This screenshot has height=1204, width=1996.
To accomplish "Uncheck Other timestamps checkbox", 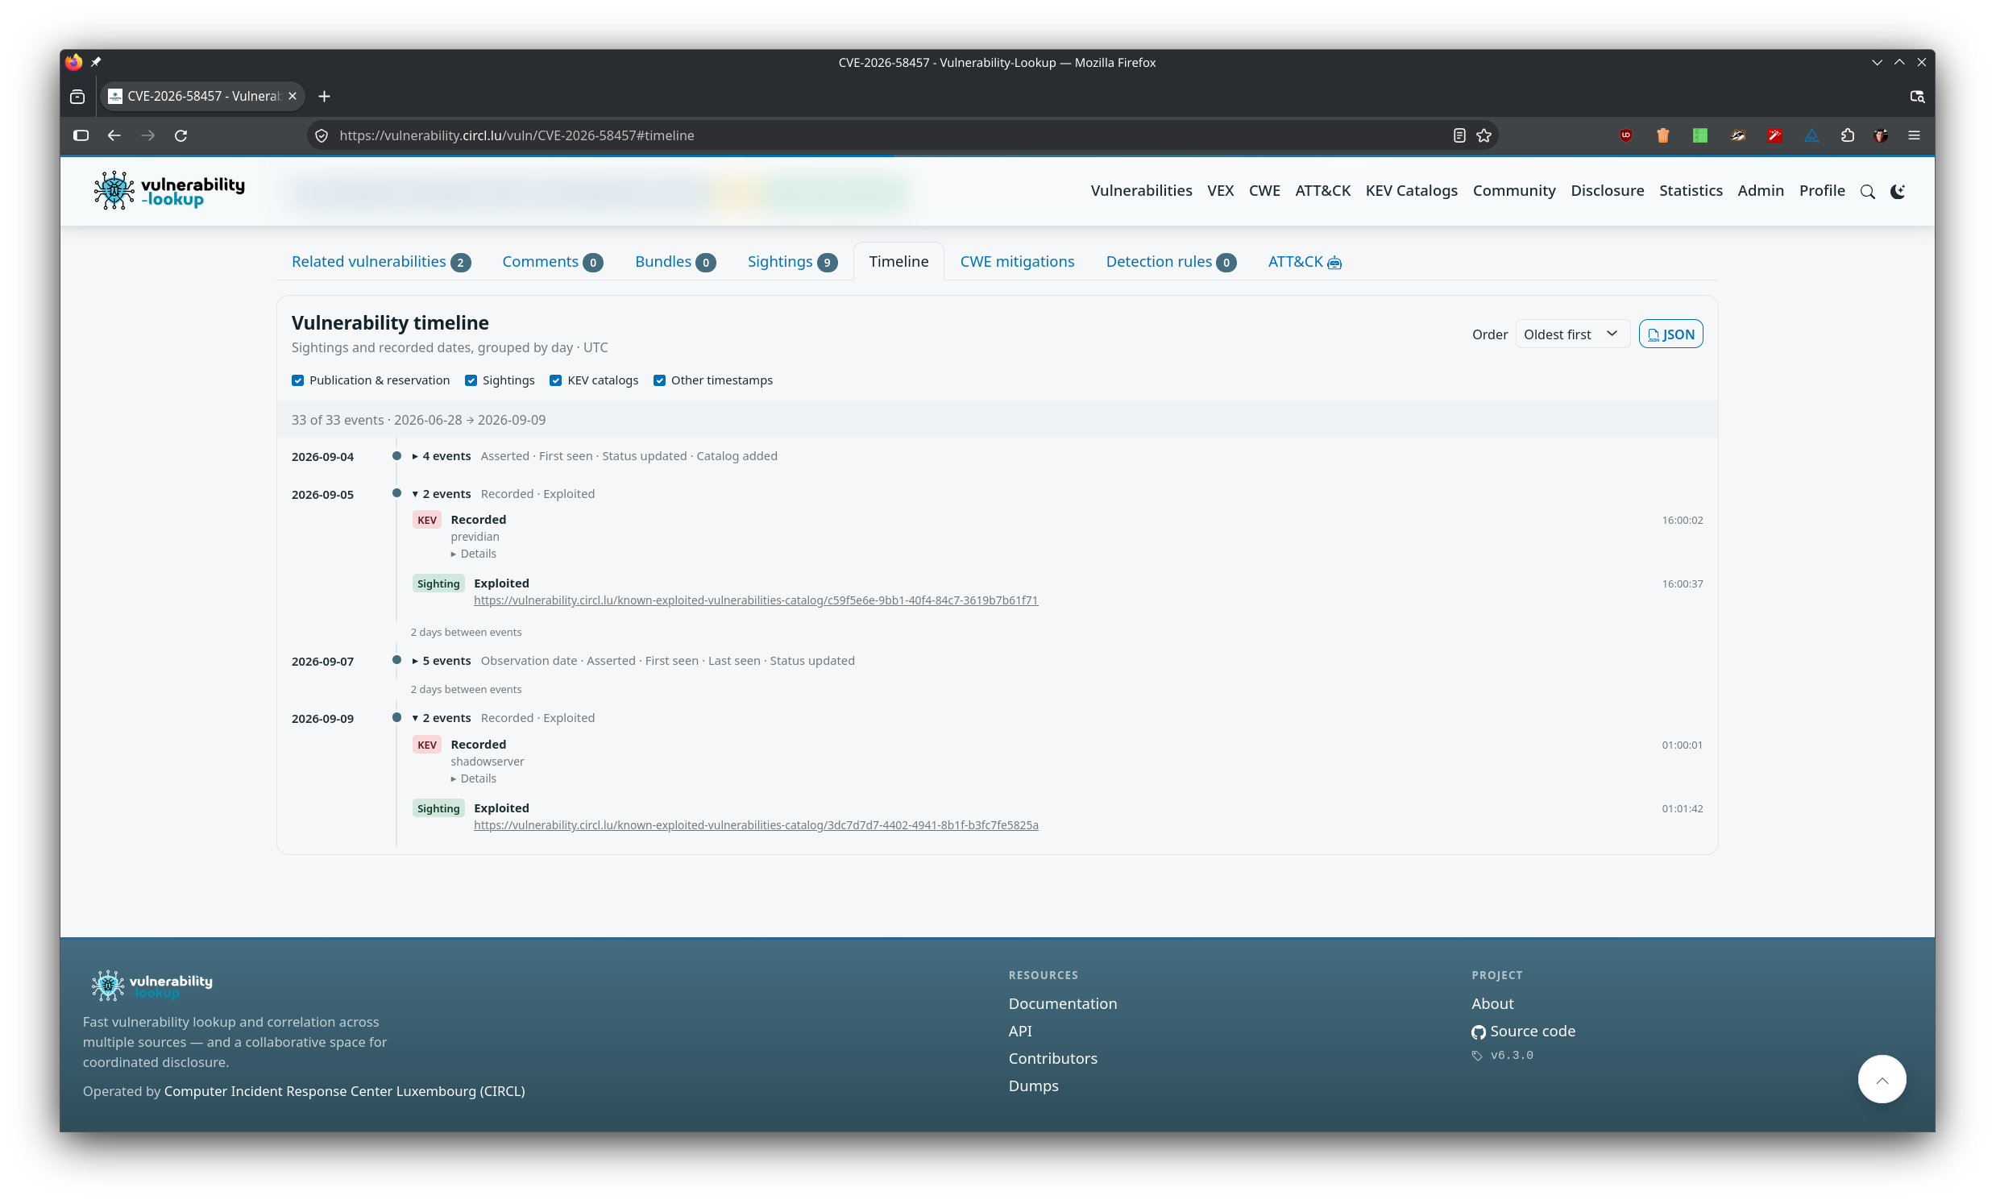I will pos(659,381).
